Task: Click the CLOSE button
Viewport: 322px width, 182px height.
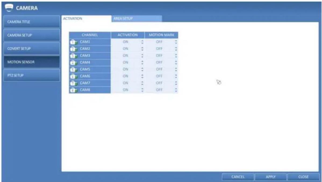Action: [x=303, y=177]
